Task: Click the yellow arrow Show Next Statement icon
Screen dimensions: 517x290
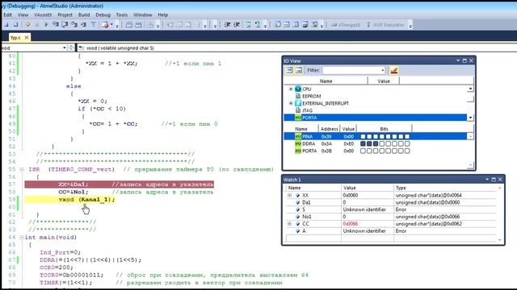Action: click(27, 24)
